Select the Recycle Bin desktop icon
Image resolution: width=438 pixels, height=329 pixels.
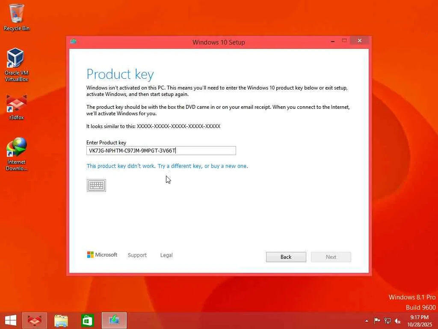17,17
